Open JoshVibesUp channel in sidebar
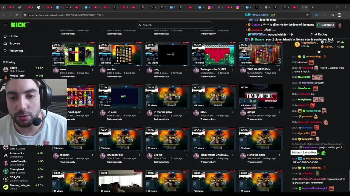The width and height of the screenshot is (350, 196). point(23,163)
